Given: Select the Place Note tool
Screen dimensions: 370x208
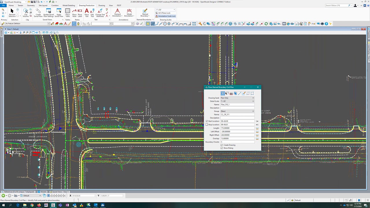Looking at the screenshot, I should tap(74, 13).
